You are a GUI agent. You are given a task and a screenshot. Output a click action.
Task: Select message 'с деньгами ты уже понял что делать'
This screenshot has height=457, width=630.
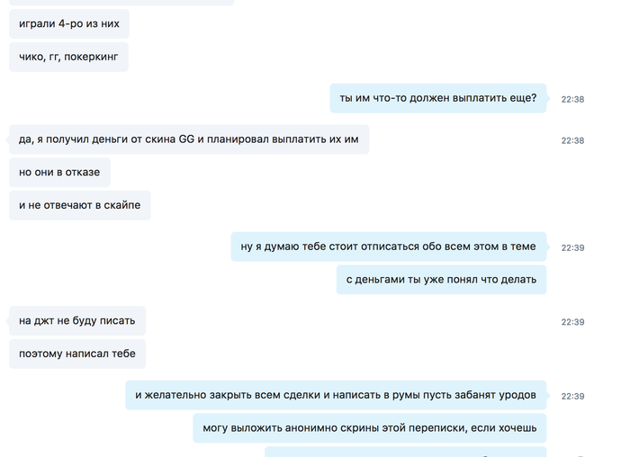(x=441, y=280)
